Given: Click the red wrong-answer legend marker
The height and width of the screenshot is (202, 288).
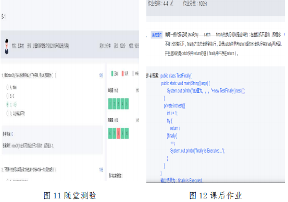Looking at the screenshot, I should 122,73.
